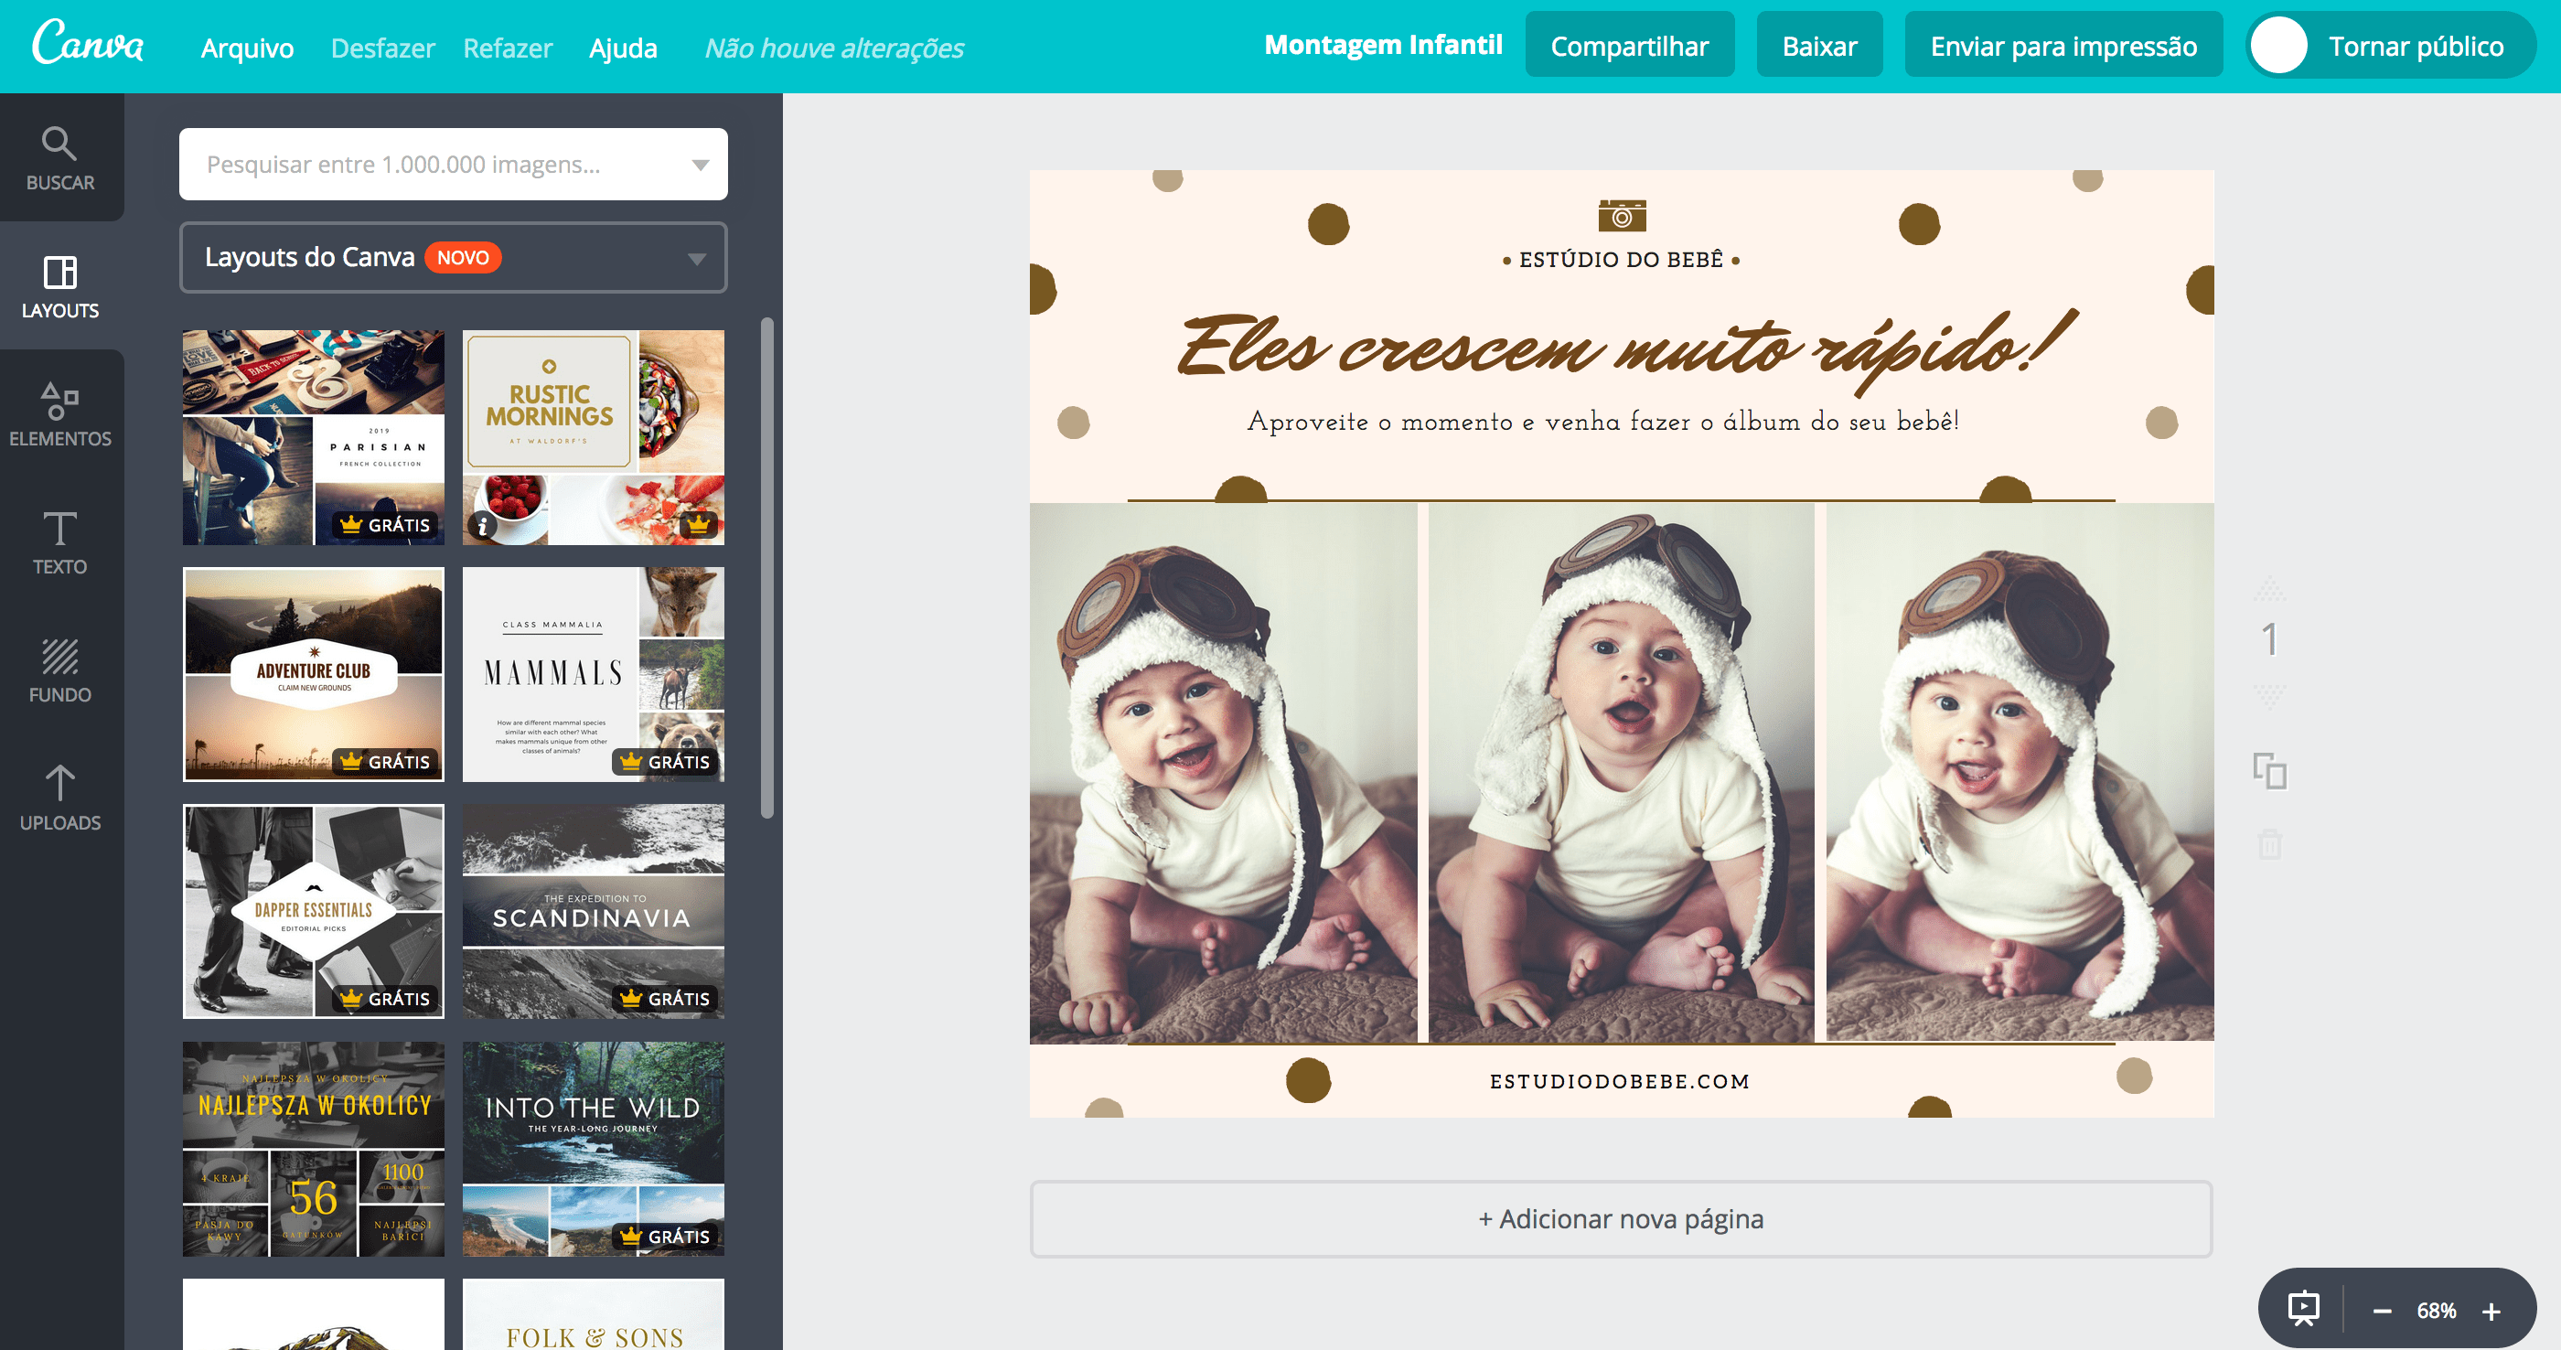2561x1350 pixels.
Task: Open the Fundo background panel
Action: 59,671
